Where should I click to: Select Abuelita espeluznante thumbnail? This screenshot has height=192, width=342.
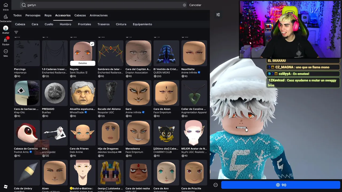pyautogui.click(x=83, y=93)
